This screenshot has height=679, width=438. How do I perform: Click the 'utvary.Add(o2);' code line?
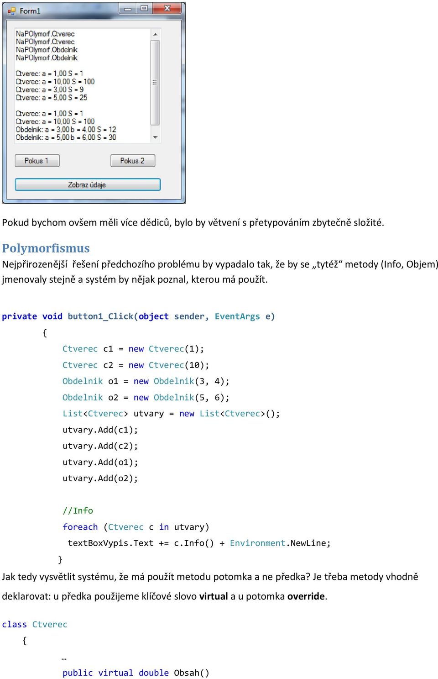coord(100,479)
